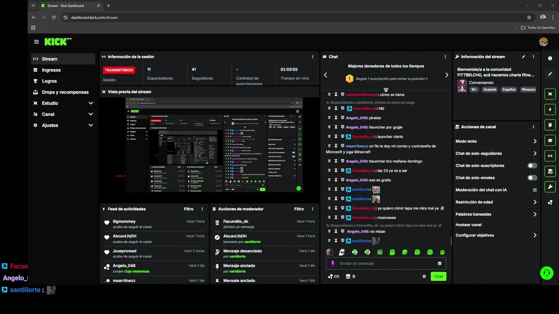Go to Ingresos in the sidebar

[63, 70]
